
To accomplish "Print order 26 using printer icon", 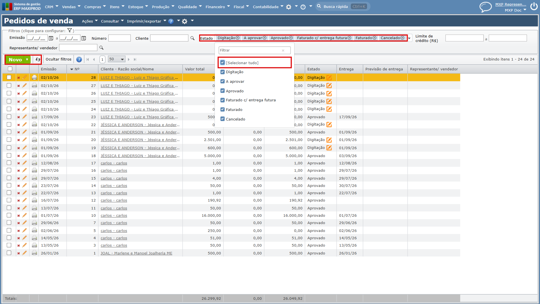I will click(x=34, y=93).
